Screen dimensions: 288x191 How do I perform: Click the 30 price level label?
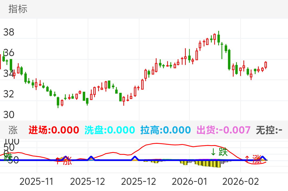9,115
